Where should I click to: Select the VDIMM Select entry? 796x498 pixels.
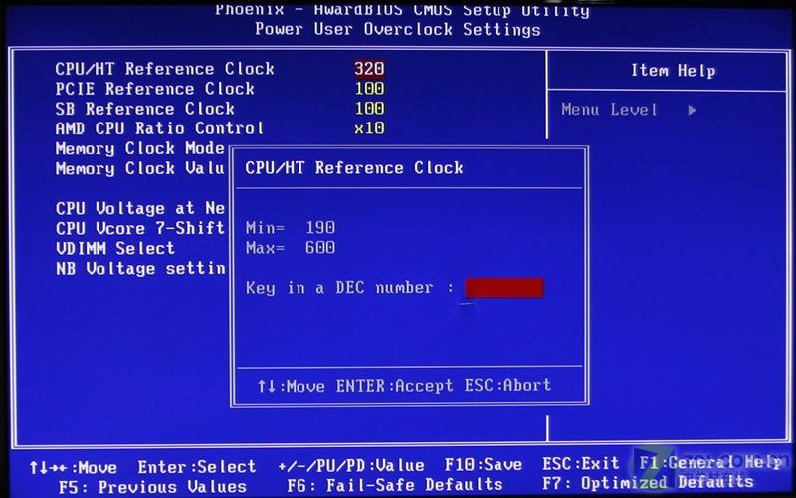click(x=114, y=248)
